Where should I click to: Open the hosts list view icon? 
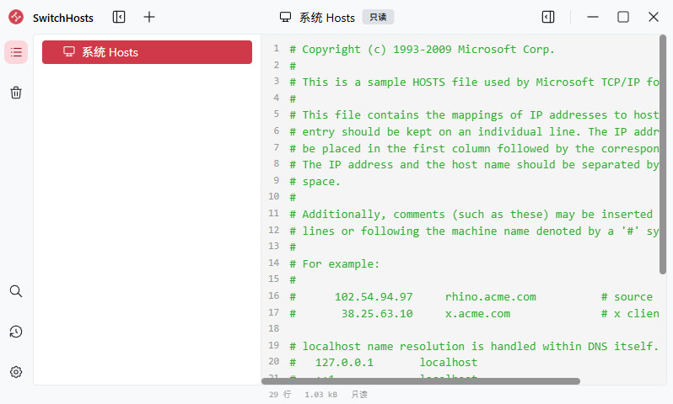(x=16, y=52)
